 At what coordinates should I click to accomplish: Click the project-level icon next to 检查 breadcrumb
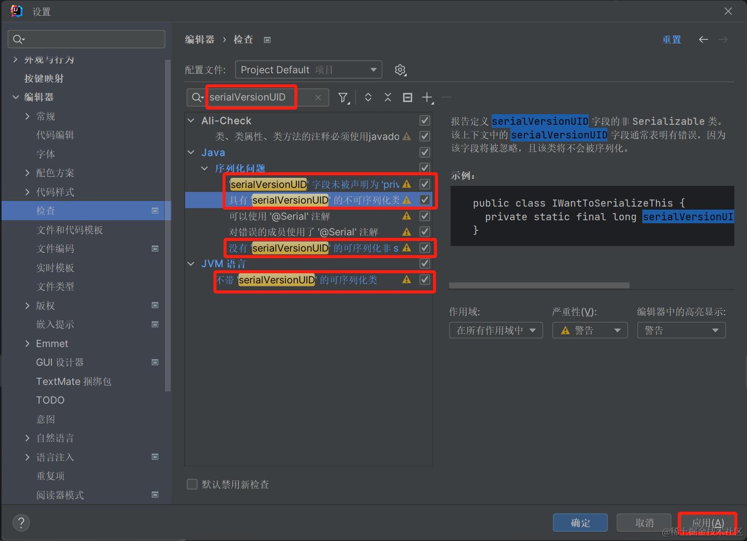pyautogui.click(x=268, y=40)
